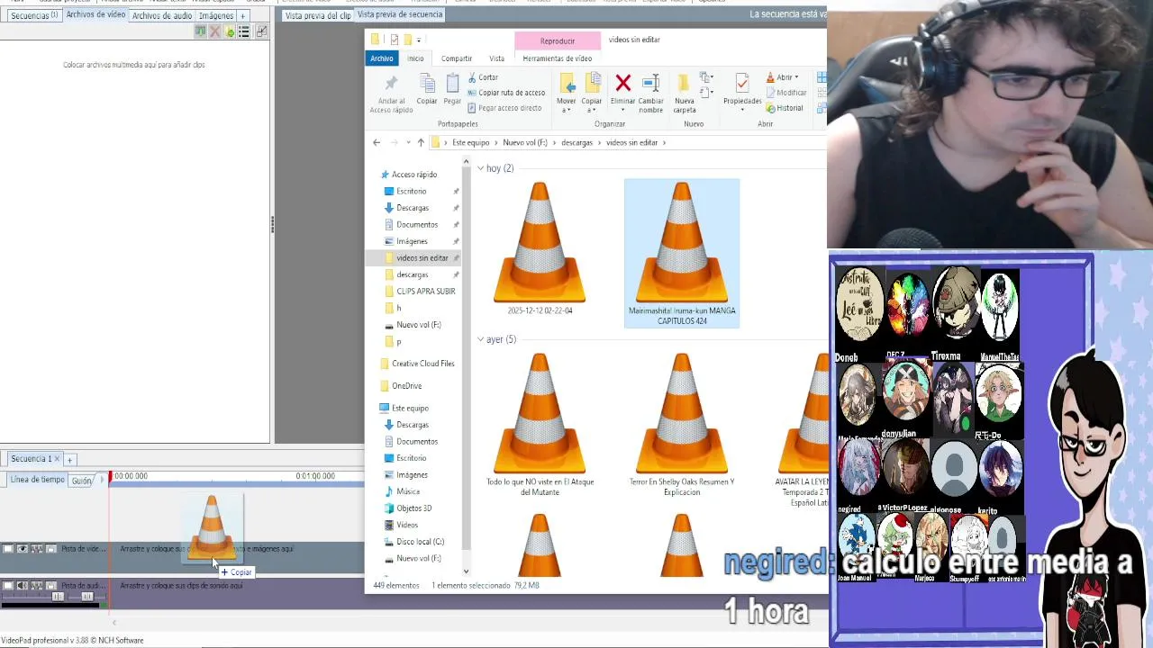Click Copiar ruta de acceso
The height and width of the screenshot is (648, 1153).
coord(506,93)
